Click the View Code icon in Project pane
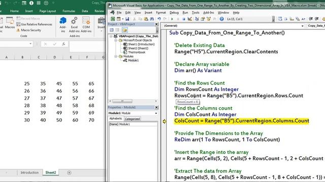This screenshot has width=325, height=182. coord(112,30)
